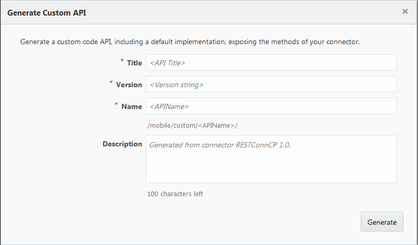Click the API Title input field
The height and width of the screenshot is (245, 418).
tap(271, 63)
